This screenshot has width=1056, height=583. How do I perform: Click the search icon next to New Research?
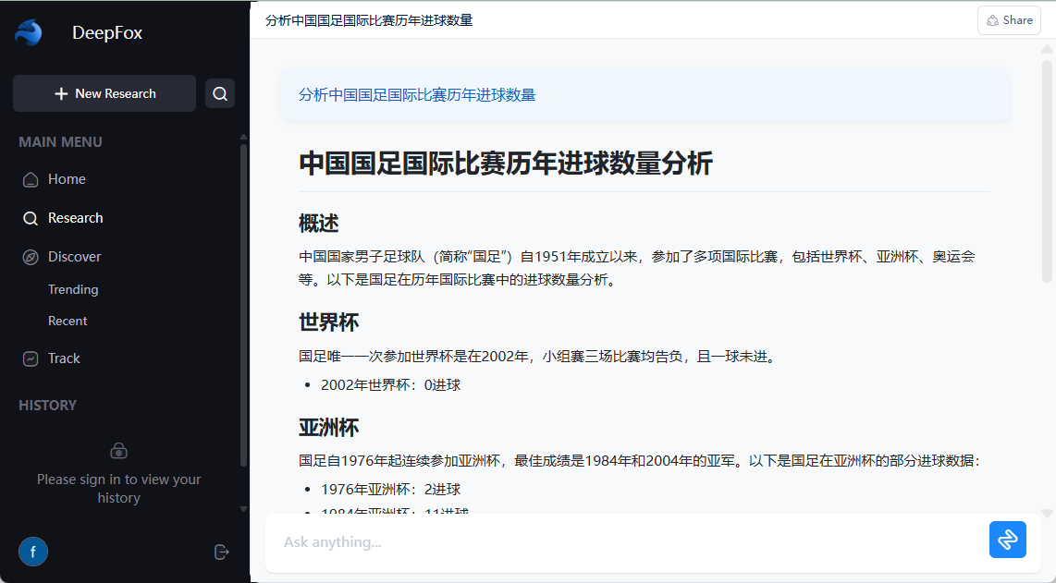[x=219, y=93]
